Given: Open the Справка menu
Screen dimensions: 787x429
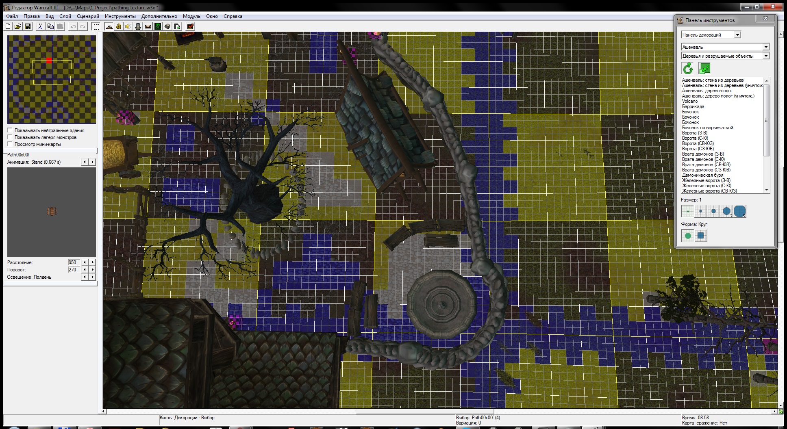Looking at the screenshot, I should click(233, 16).
